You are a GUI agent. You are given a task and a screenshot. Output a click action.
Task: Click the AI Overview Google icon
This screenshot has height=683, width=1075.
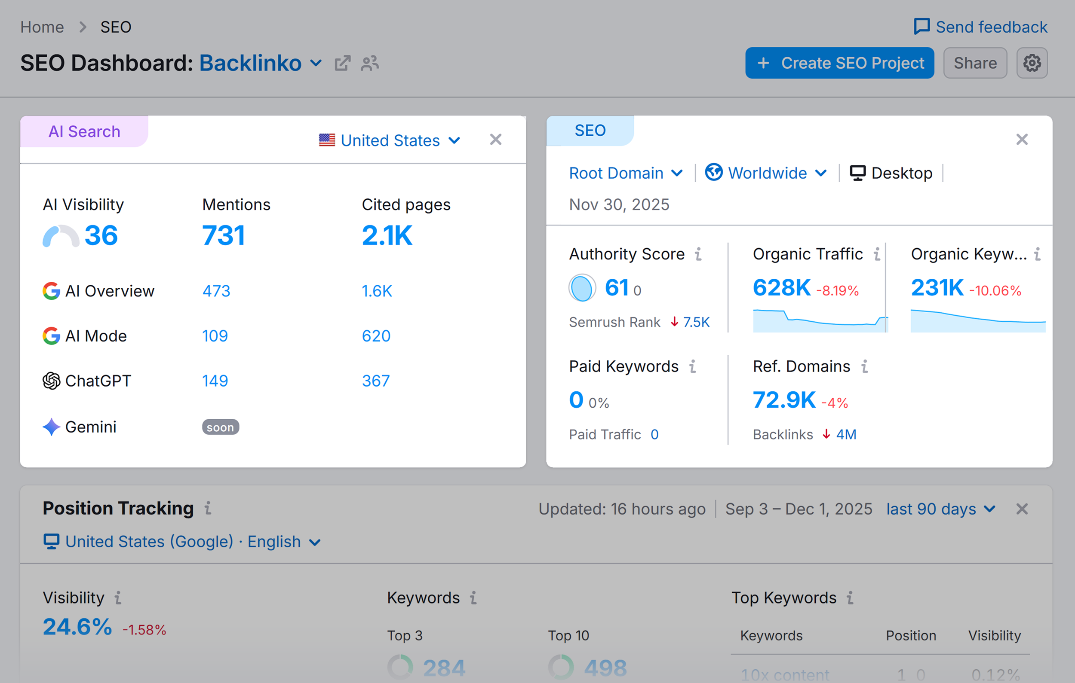coord(51,291)
